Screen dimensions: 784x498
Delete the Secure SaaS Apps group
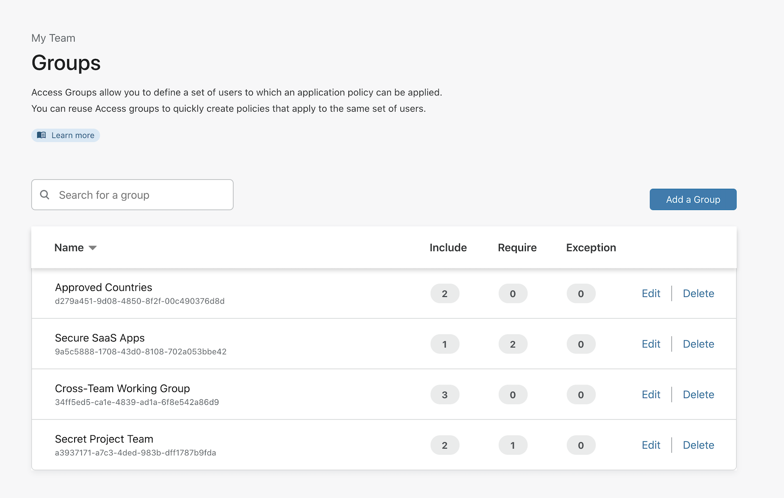pyautogui.click(x=698, y=344)
